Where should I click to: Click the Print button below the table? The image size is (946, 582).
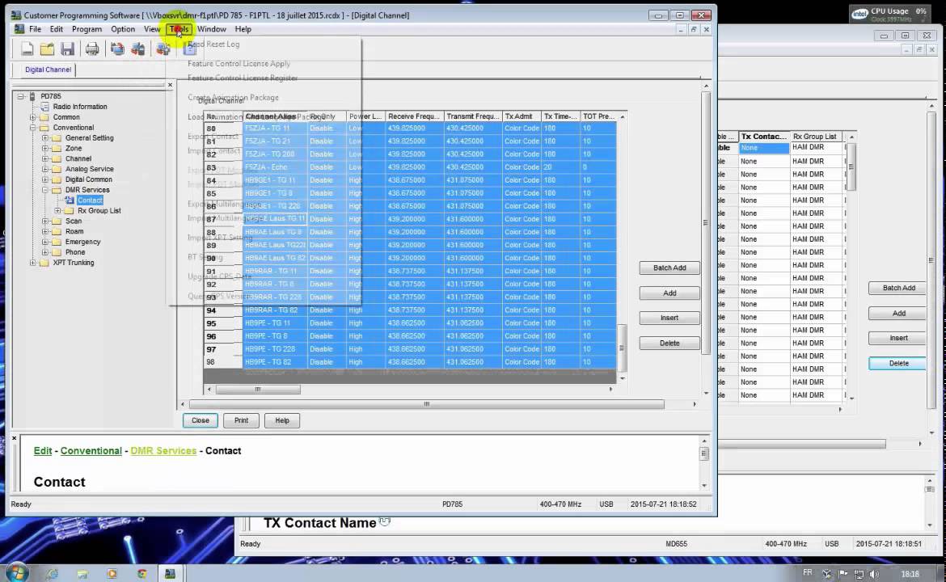click(x=241, y=420)
